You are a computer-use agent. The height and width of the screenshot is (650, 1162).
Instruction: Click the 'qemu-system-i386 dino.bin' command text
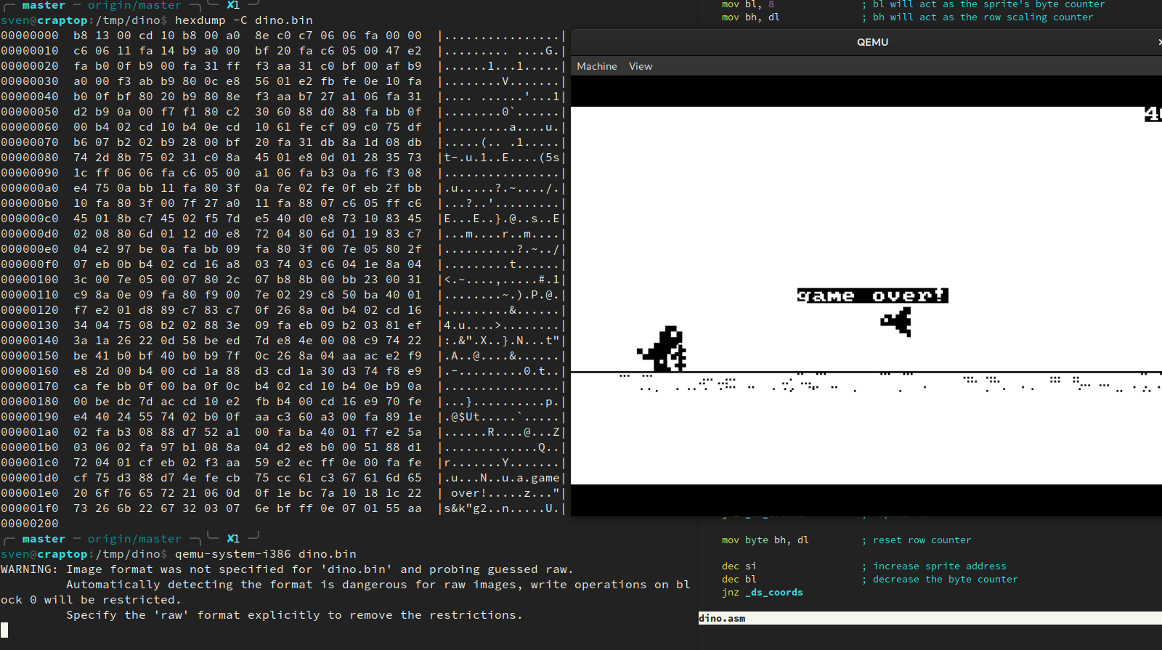coord(265,554)
